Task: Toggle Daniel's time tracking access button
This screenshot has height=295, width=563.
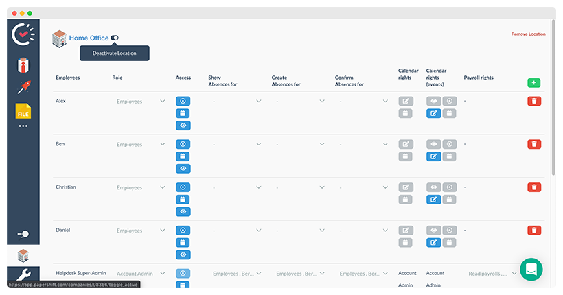Action: (x=183, y=231)
